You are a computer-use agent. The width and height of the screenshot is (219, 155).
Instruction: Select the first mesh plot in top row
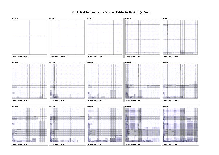coord(29,37)
